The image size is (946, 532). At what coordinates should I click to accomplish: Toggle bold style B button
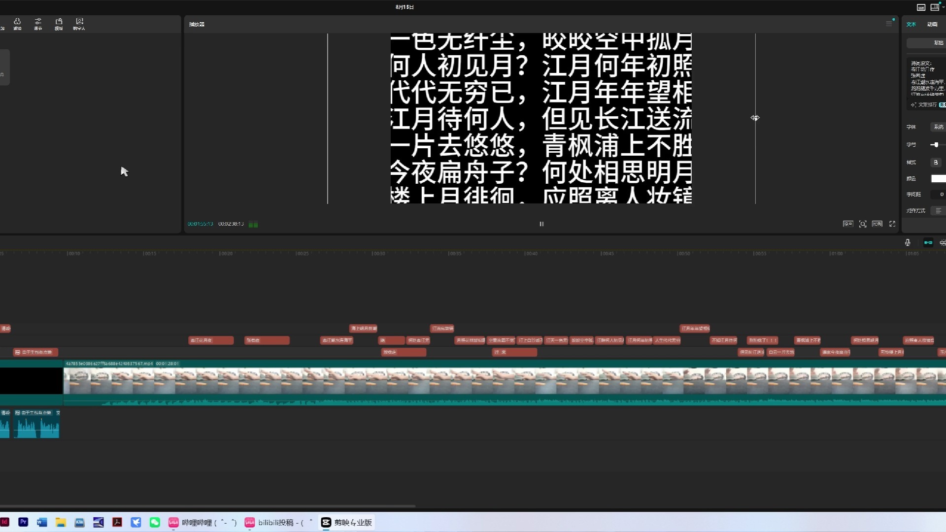936,163
